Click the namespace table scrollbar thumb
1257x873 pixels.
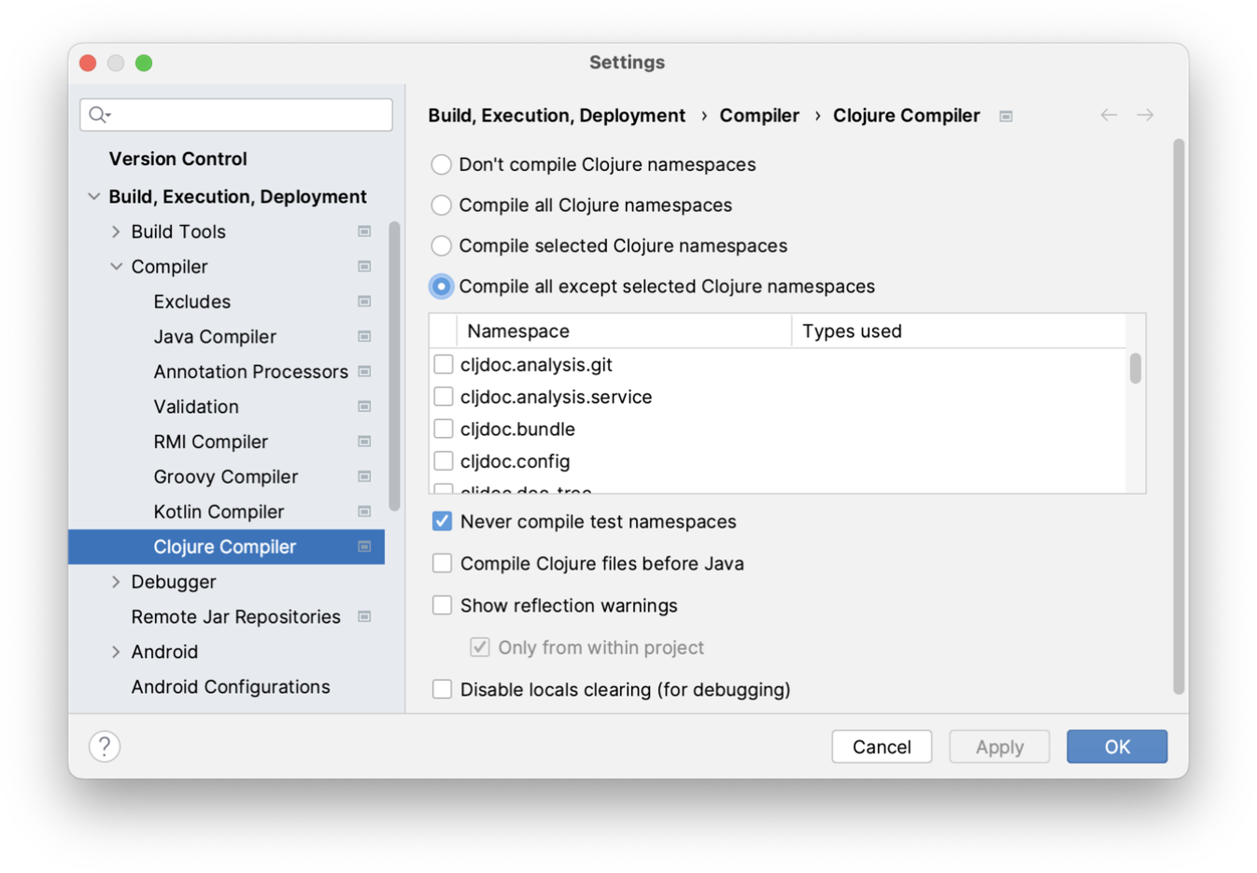(1136, 368)
